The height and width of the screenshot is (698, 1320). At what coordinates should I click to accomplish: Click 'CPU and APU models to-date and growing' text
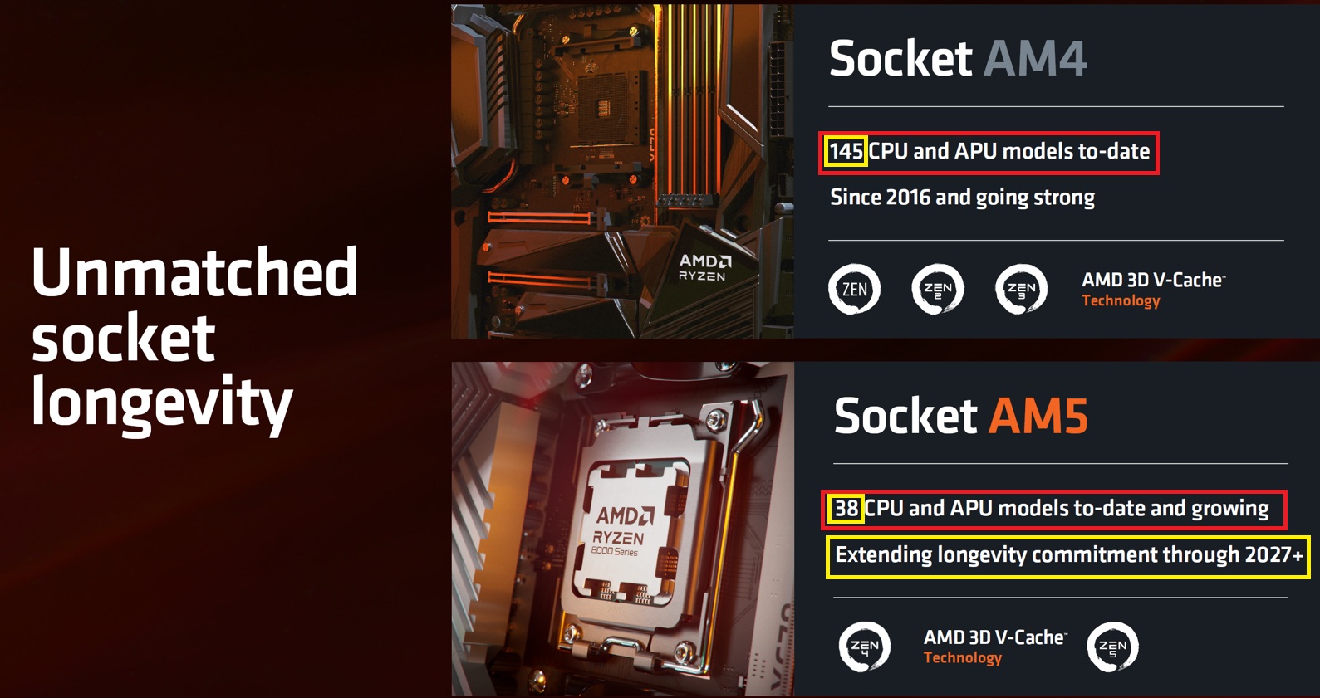[1067, 508]
